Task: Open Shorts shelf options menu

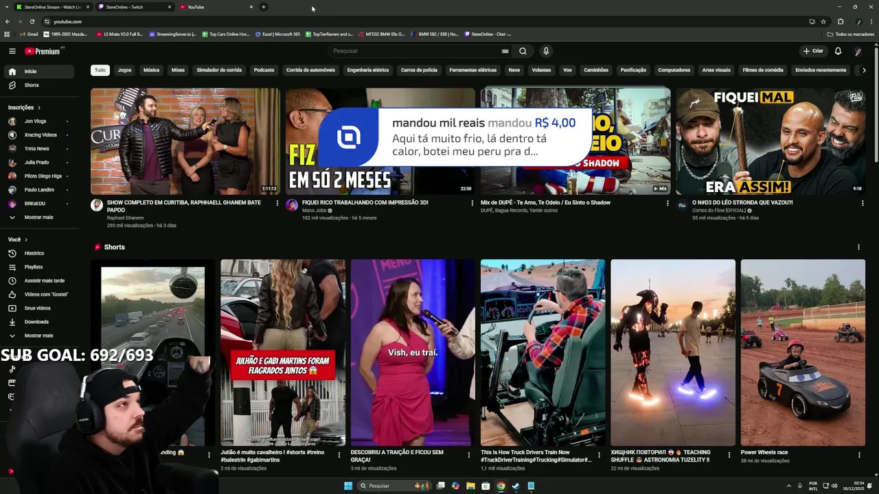Action: tap(858, 247)
